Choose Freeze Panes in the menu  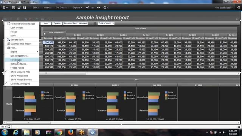17,68
